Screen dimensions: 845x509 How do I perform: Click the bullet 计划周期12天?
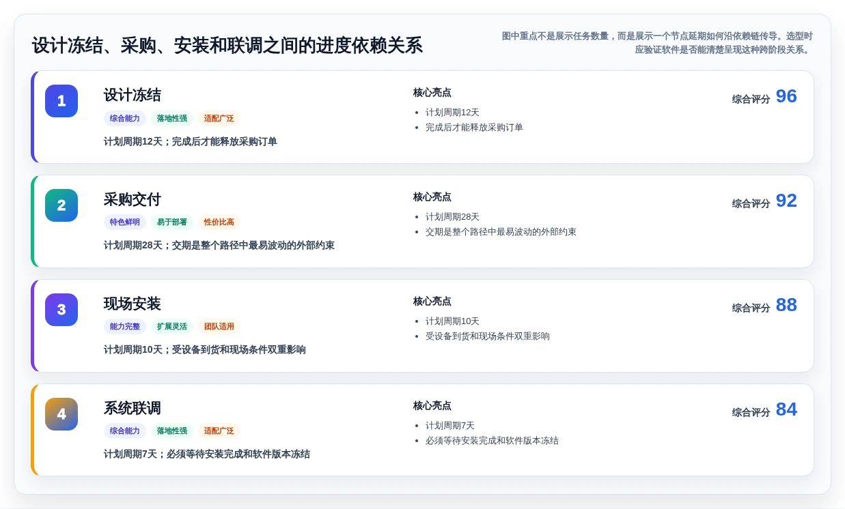click(452, 113)
